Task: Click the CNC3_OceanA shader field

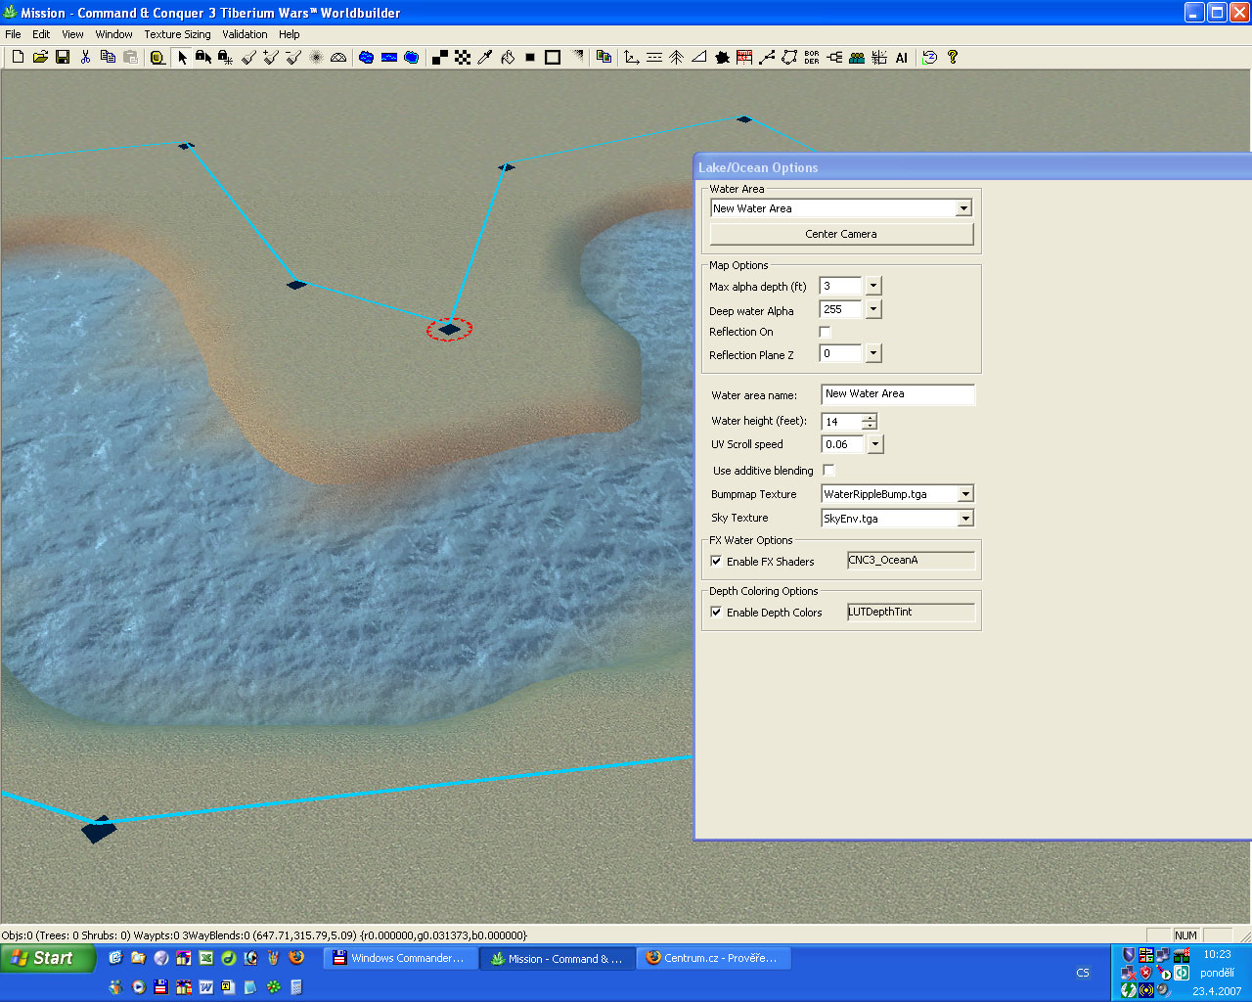Action: pyautogui.click(x=911, y=561)
